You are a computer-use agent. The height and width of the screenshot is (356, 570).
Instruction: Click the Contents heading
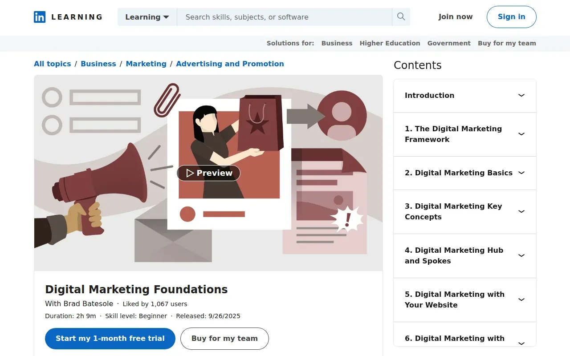[x=418, y=65]
